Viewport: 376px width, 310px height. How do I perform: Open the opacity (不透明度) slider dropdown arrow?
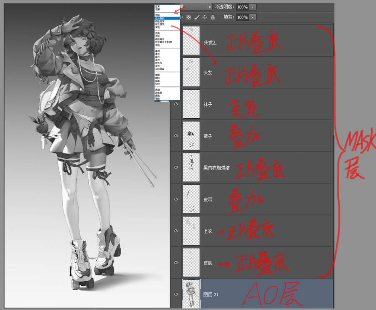coord(253,7)
